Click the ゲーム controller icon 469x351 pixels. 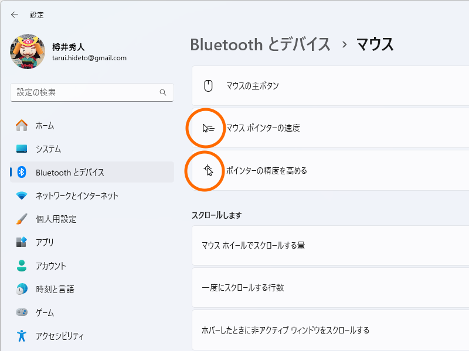point(21,312)
